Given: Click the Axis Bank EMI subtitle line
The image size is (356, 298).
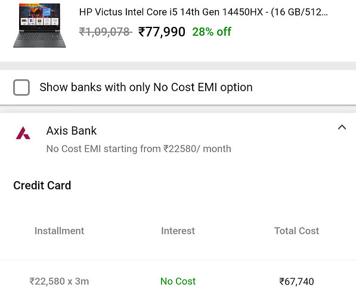Looking at the screenshot, I should 139,149.
